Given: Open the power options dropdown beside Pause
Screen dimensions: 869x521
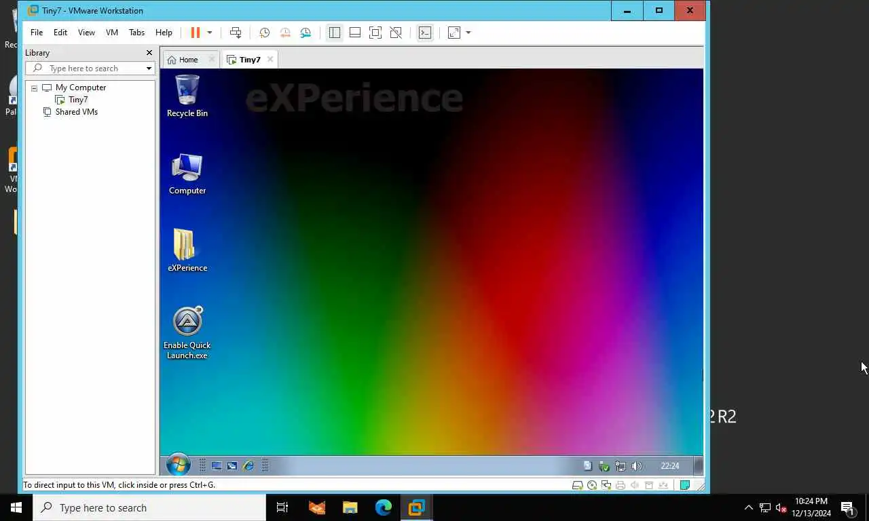Looking at the screenshot, I should tap(209, 33).
